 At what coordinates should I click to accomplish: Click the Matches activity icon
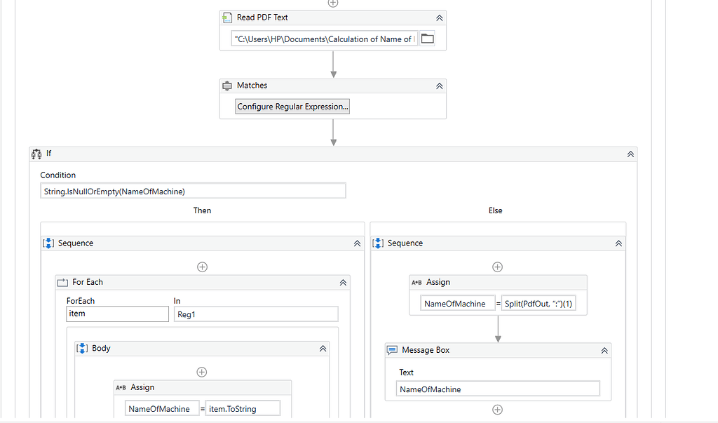pyautogui.click(x=227, y=85)
